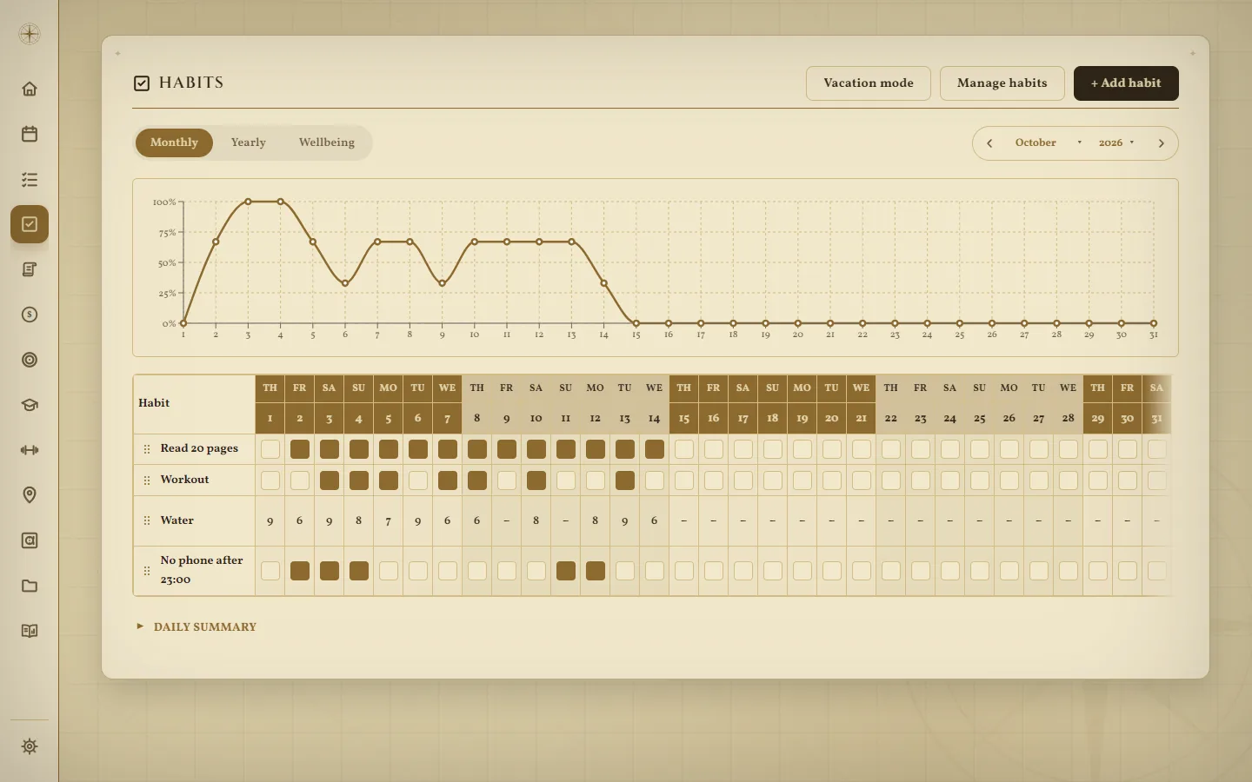The image size is (1252, 782).
Task: Open the notes icon in sidebar
Action: [x=30, y=269]
